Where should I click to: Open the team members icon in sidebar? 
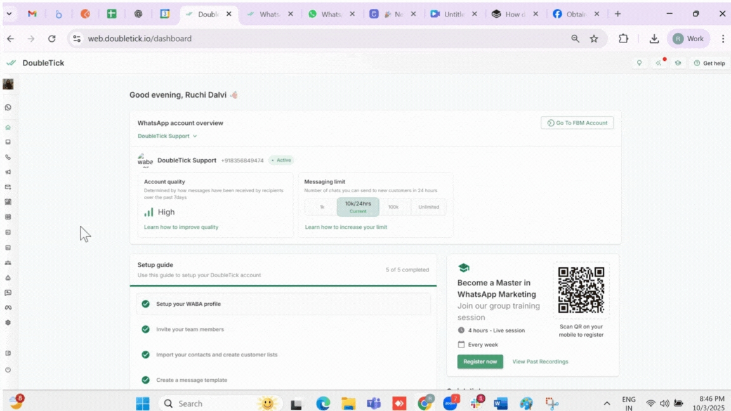tap(8, 263)
